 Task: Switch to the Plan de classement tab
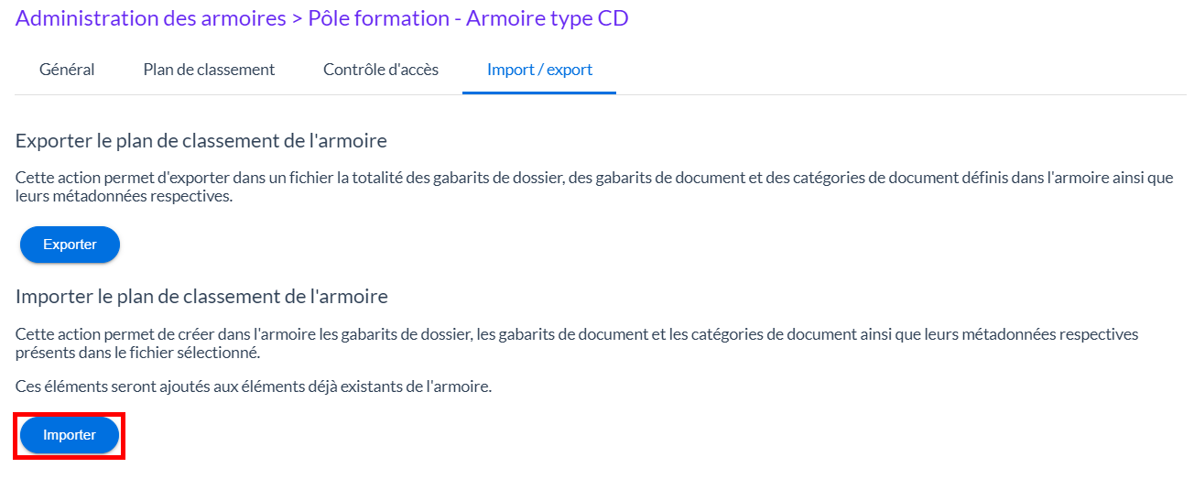tap(209, 70)
